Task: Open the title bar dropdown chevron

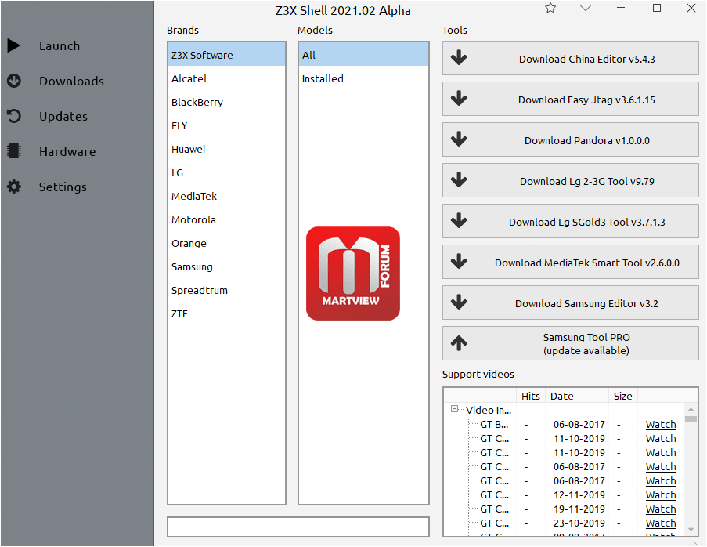Action: pyautogui.click(x=586, y=8)
